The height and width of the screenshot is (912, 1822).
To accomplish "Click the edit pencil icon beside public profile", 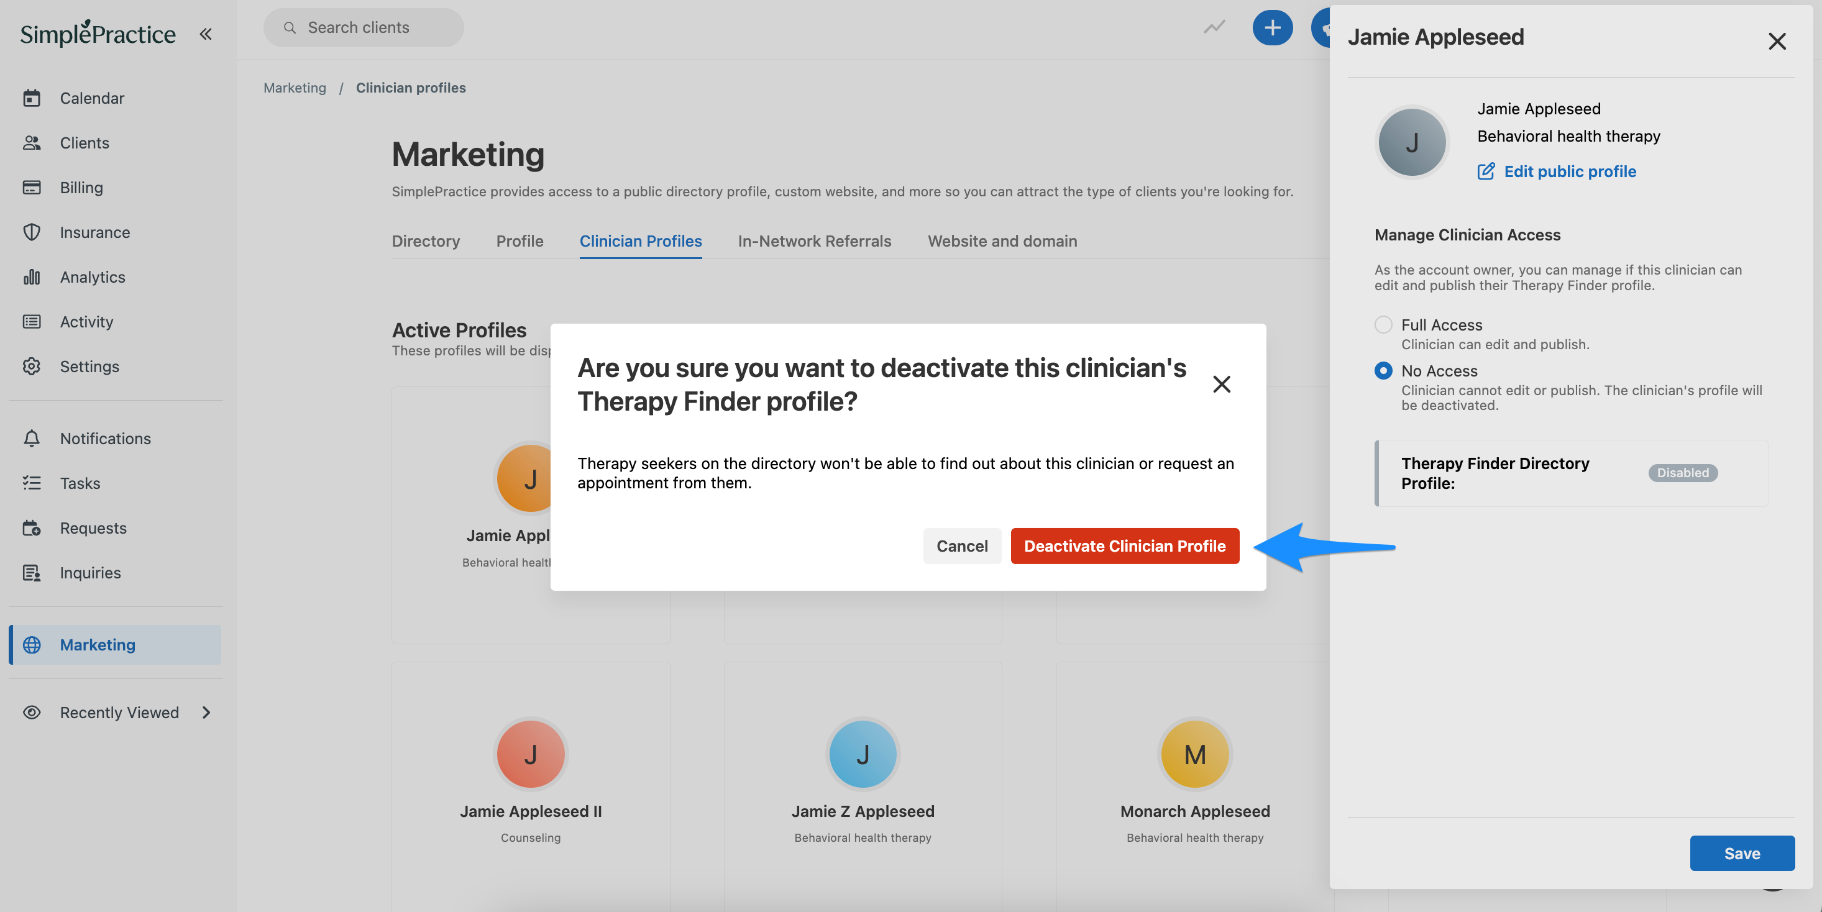I will 1486,171.
